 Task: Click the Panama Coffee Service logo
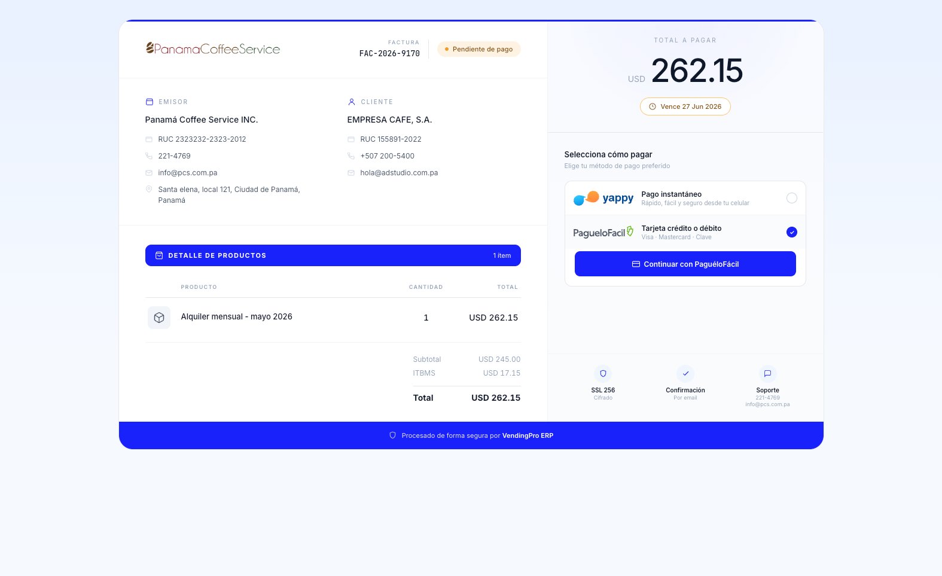pyautogui.click(x=213, y=48)
